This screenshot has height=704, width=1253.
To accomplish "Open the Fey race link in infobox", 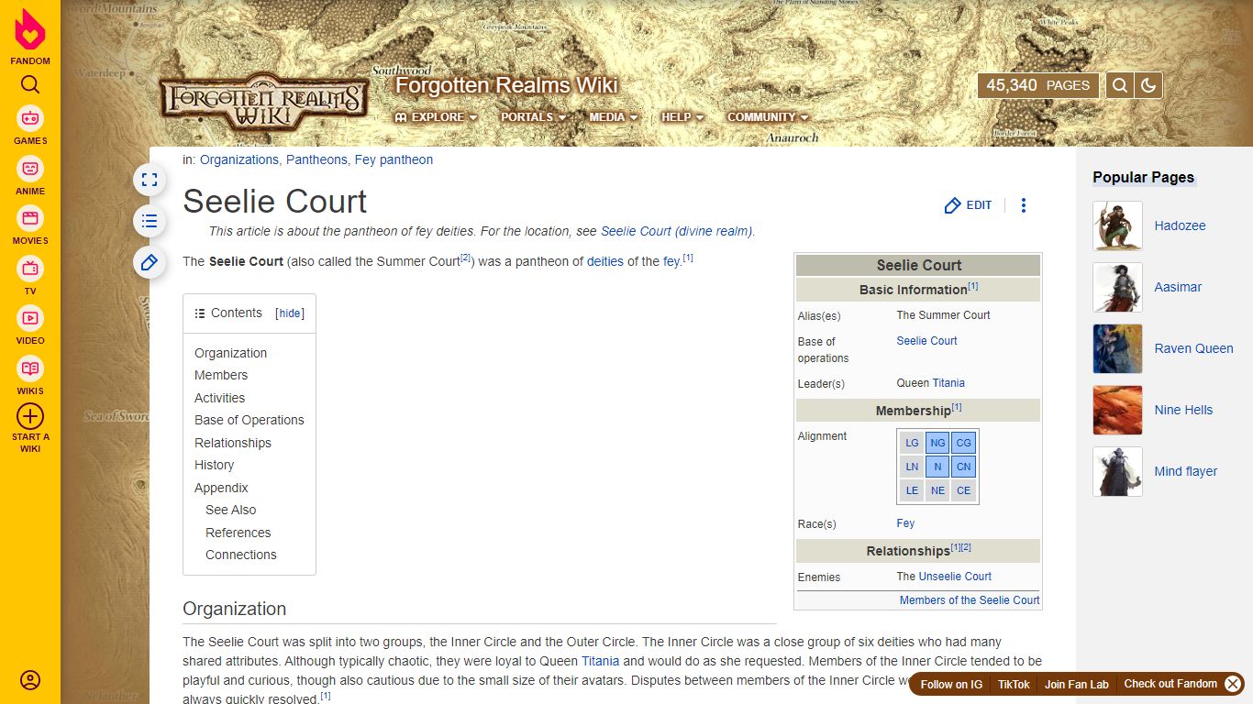I will pyautogui.click(x=905, y=523).
